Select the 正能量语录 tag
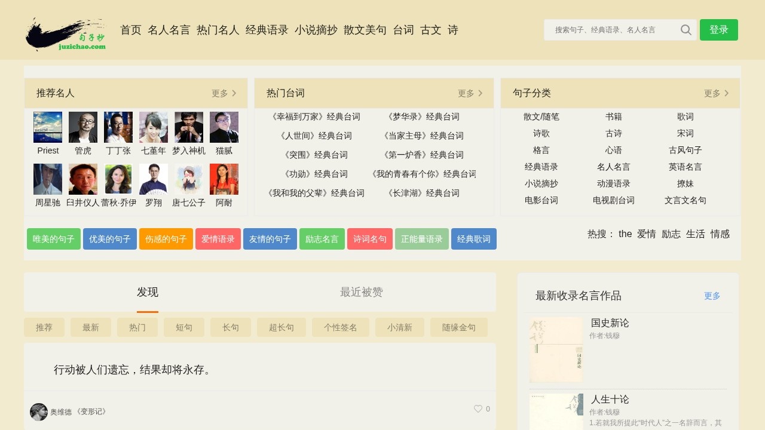 pyautogui.click(x=421, y=238)
